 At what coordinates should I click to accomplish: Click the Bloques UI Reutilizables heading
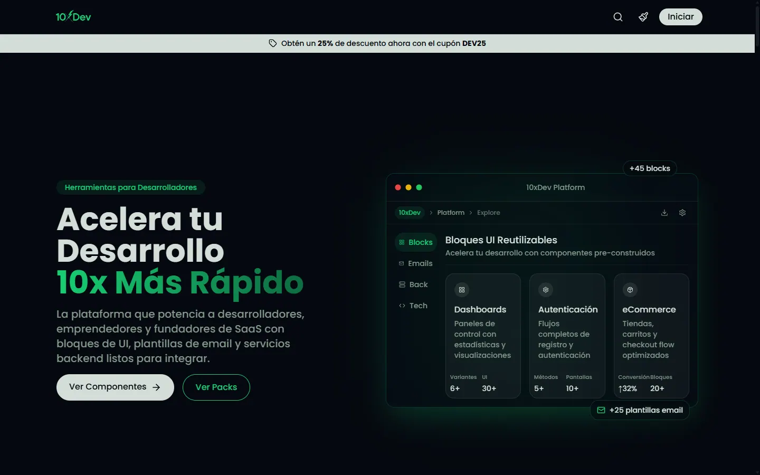(501, 240)
